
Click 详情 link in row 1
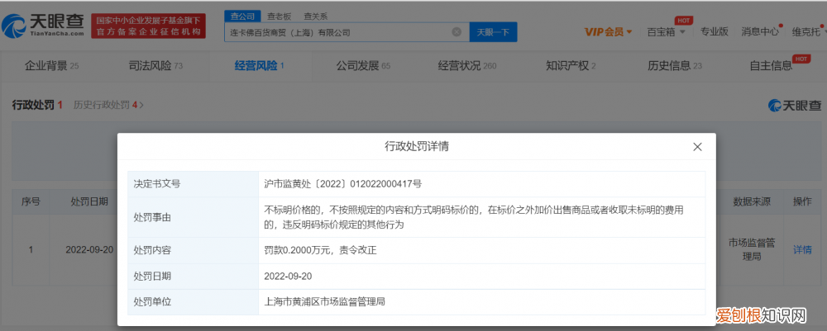click(x=803, y=250)
